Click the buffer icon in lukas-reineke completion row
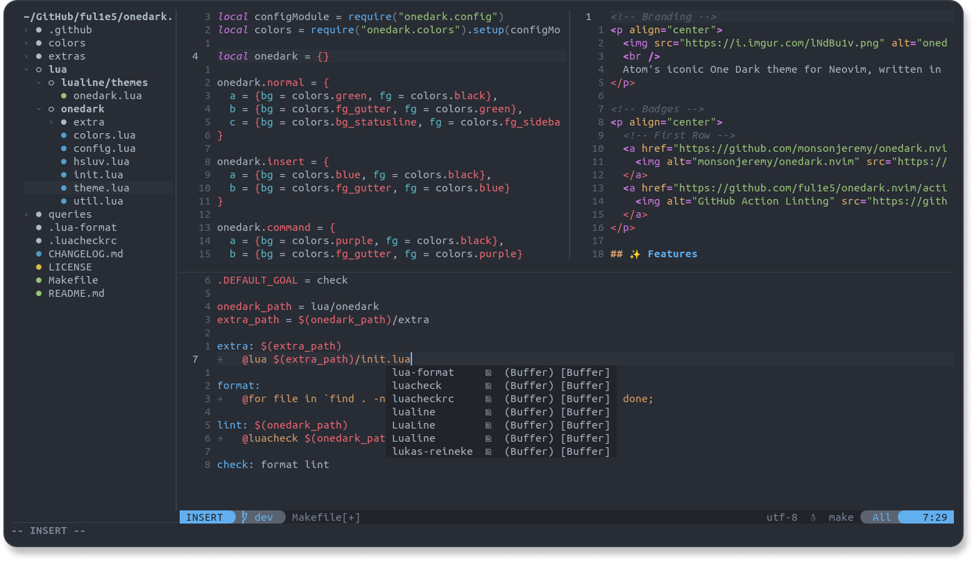974x561 pixels. coord(488,451)
